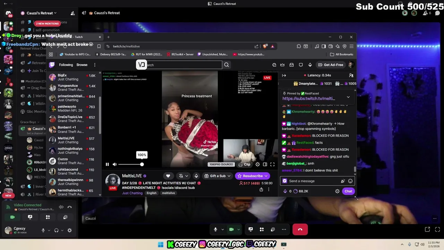
Task: Send message with the Chat button
Action: (x=348, y=191)
